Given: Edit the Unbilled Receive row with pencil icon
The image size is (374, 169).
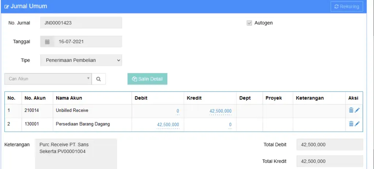Looking at the screenshot, I should 357,110.
